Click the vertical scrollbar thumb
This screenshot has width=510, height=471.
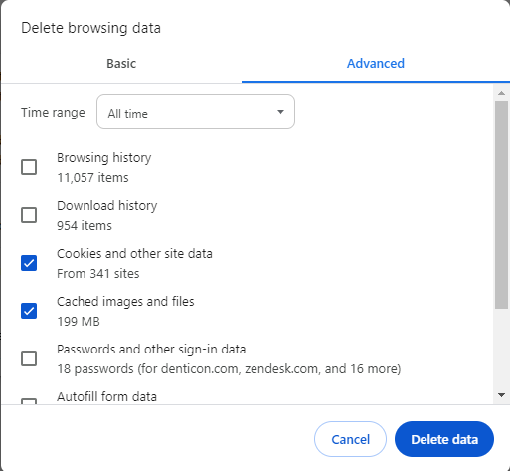tap(501, 205)
